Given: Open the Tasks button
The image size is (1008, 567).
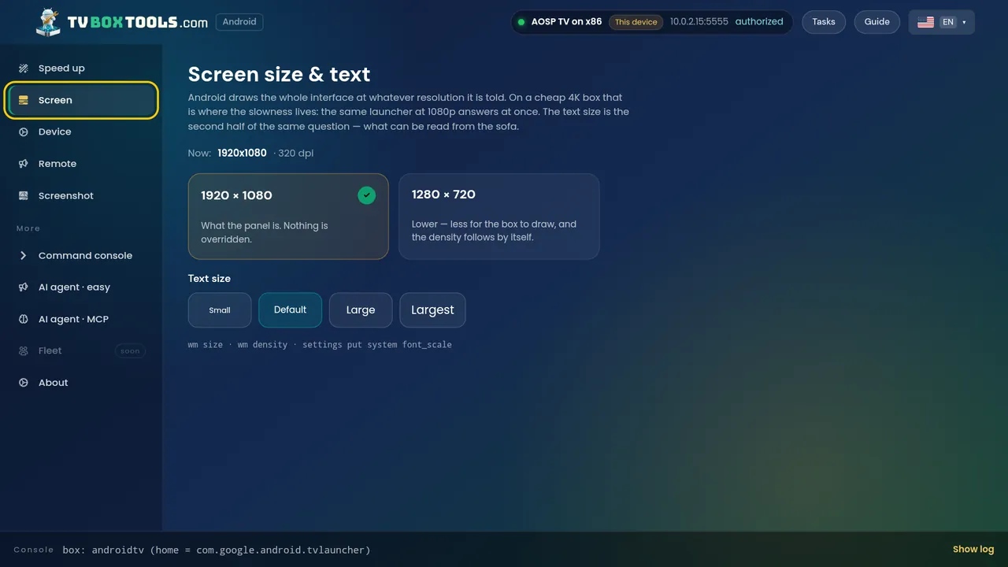Looking at the screenshot, I should point(824,22).
